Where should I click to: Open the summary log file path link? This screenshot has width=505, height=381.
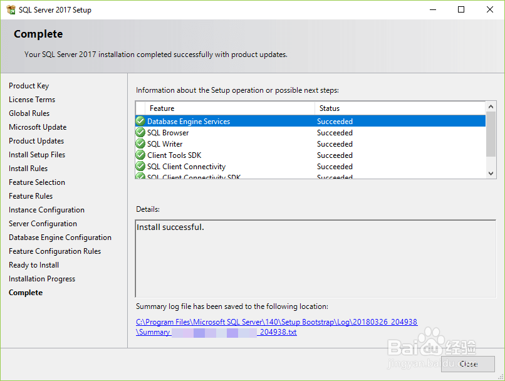277,321
